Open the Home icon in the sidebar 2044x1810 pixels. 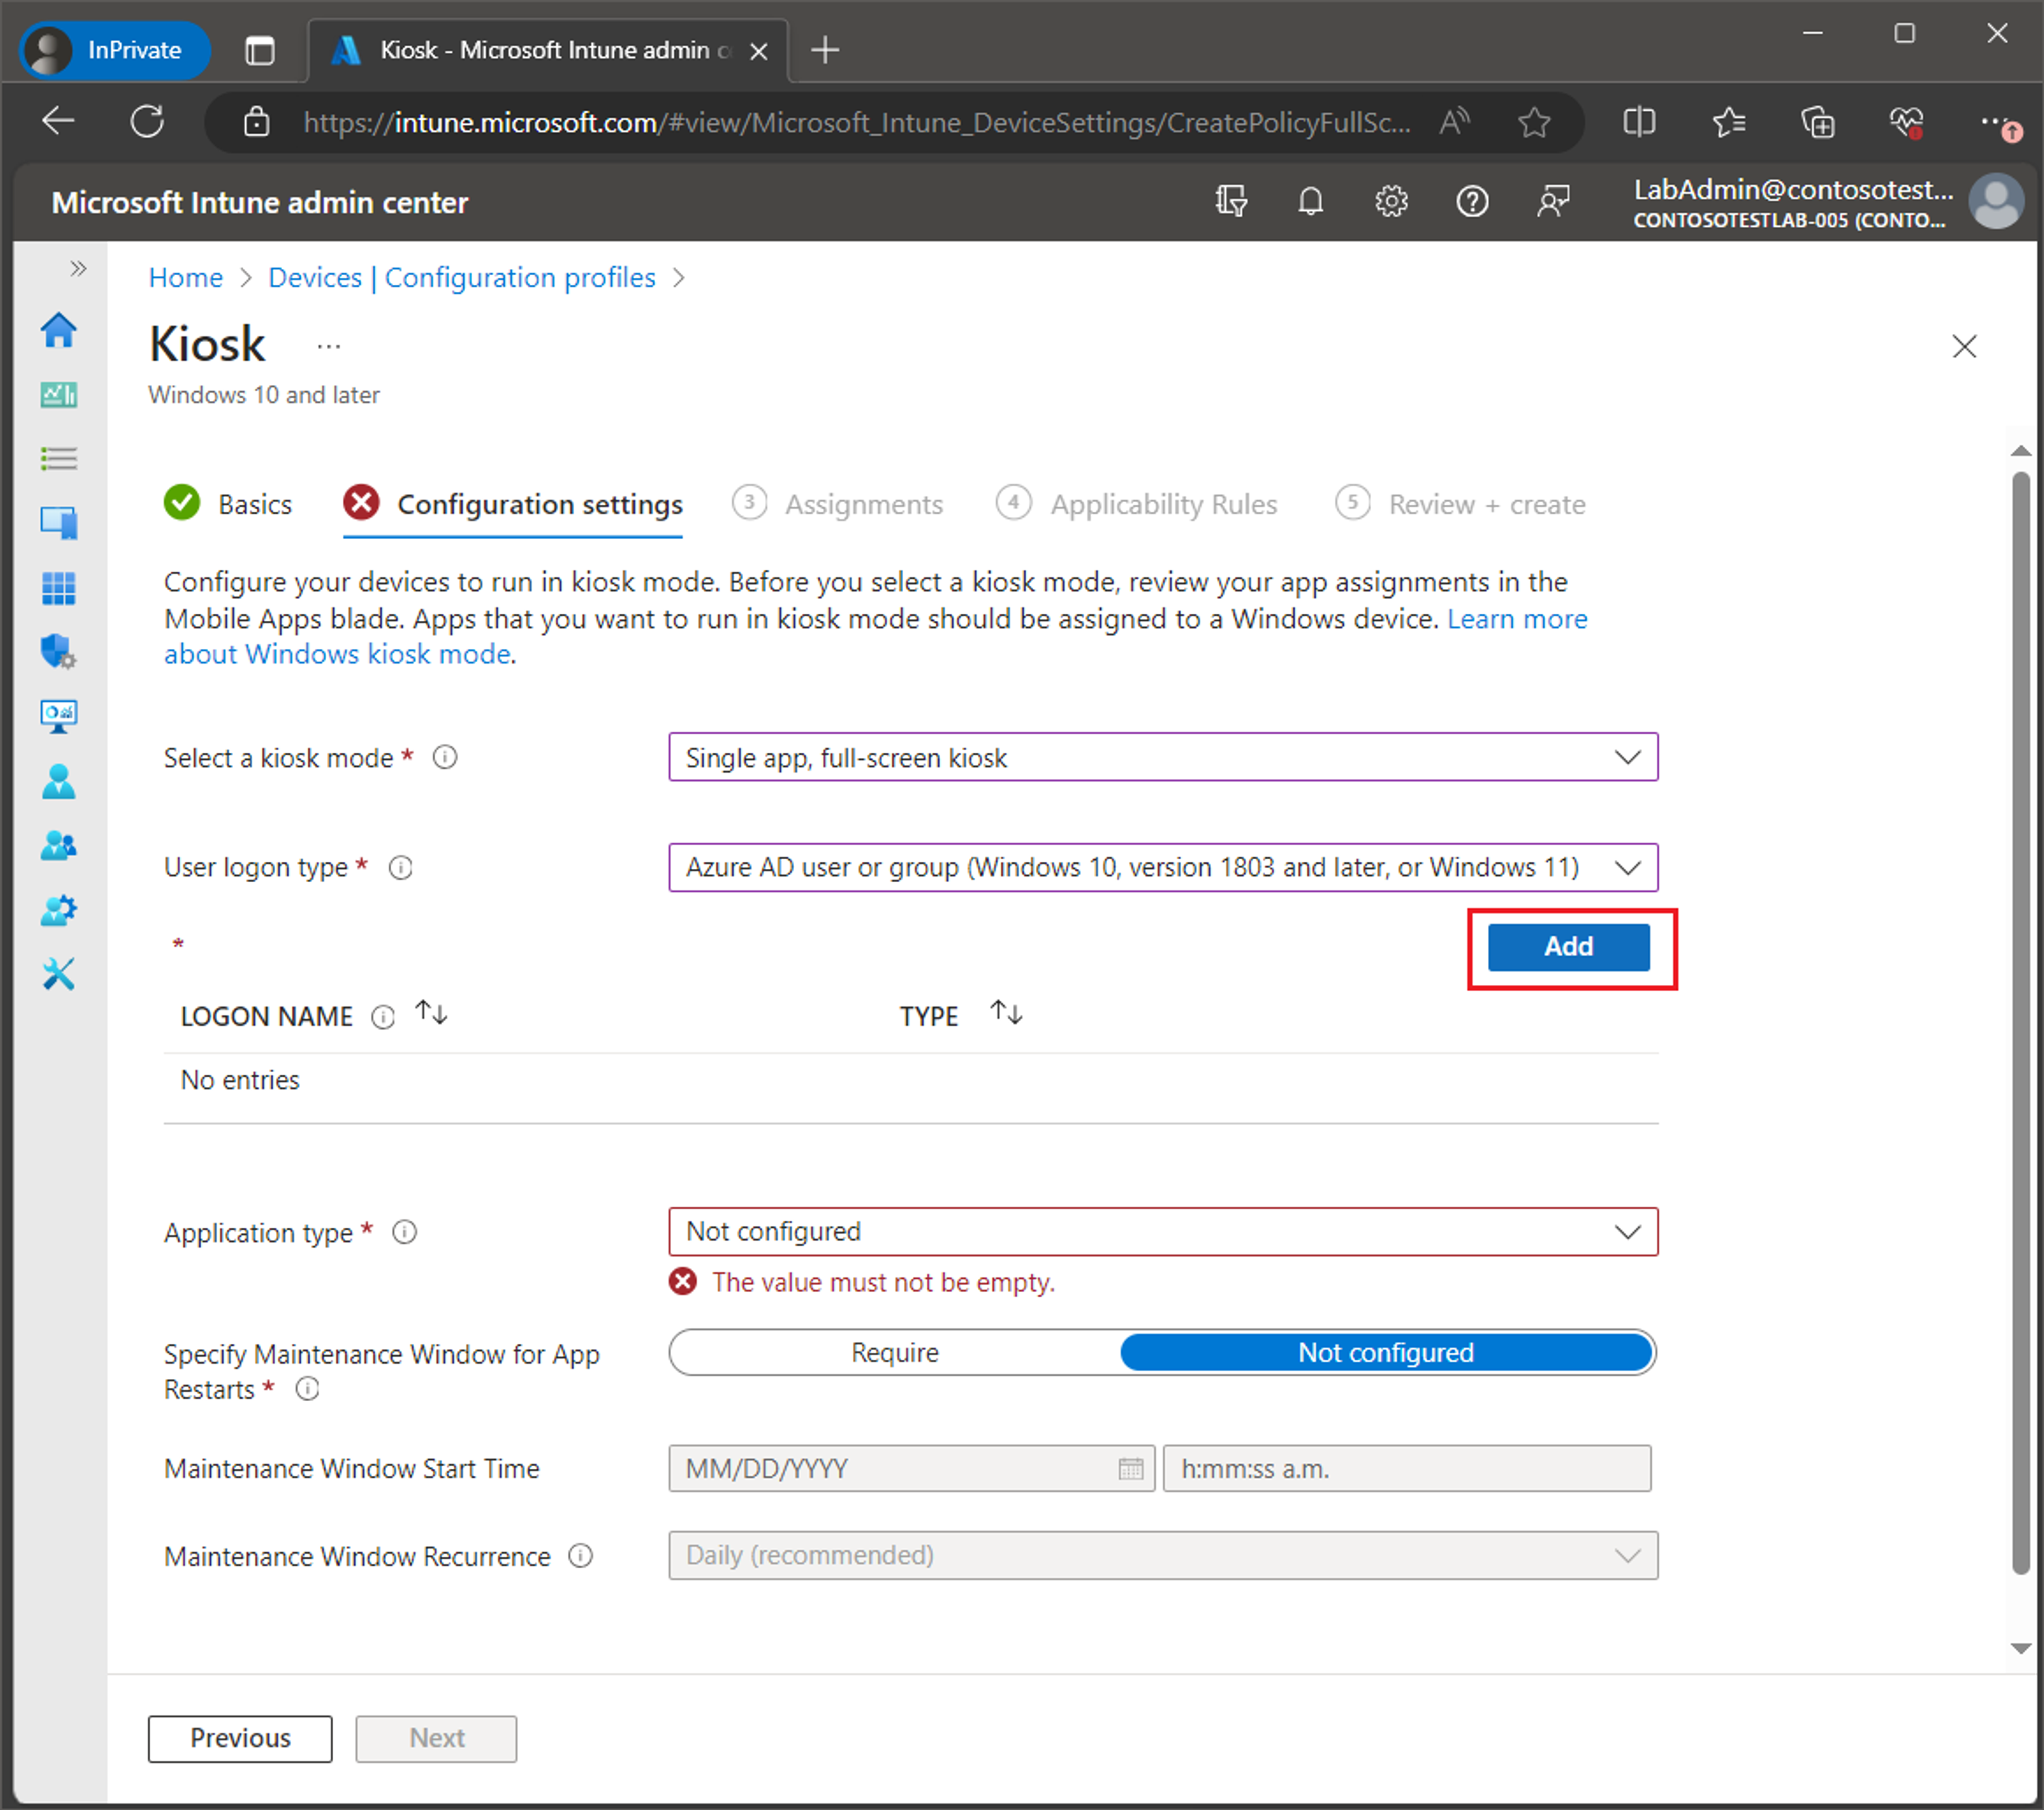(59, 330)
